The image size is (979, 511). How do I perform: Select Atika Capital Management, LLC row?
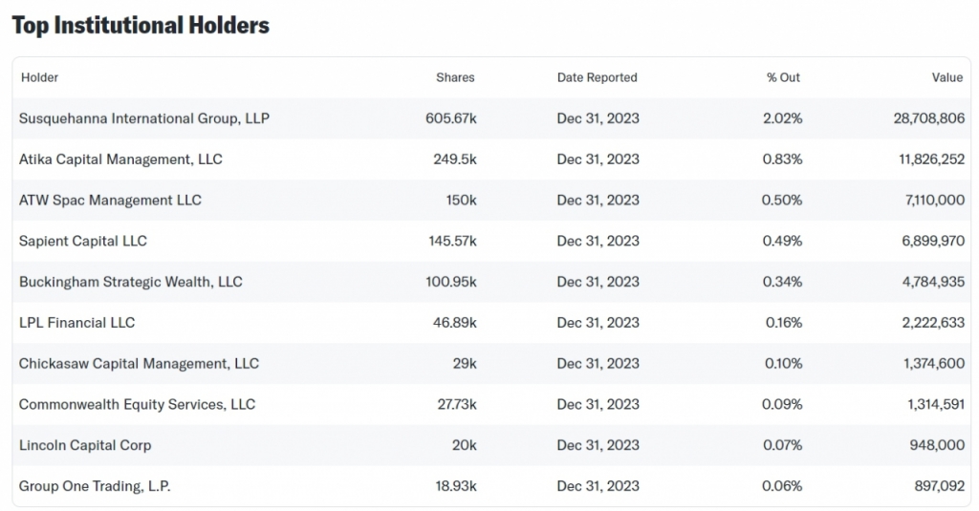120,160
